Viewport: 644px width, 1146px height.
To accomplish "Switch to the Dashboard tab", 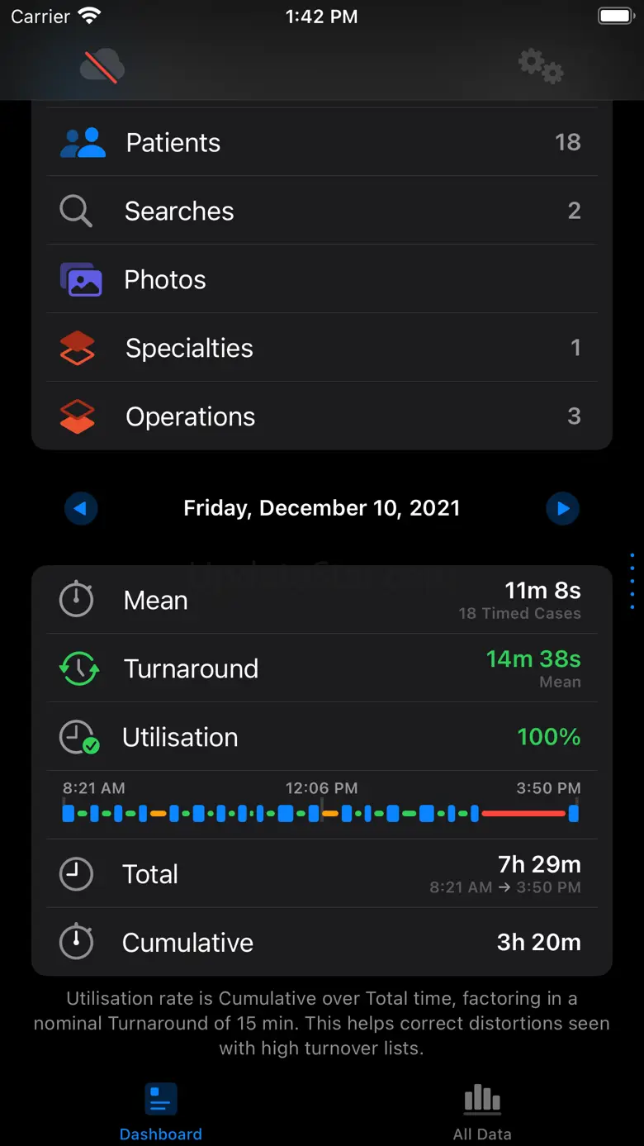I will (161, 1111).
